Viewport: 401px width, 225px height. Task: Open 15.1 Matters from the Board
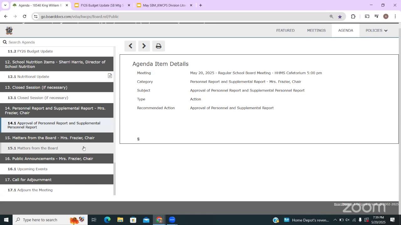click(x=57, y=148)
